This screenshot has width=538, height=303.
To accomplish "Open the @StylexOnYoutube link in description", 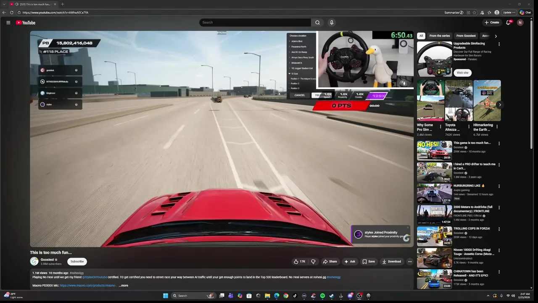I will click(95, 277).
